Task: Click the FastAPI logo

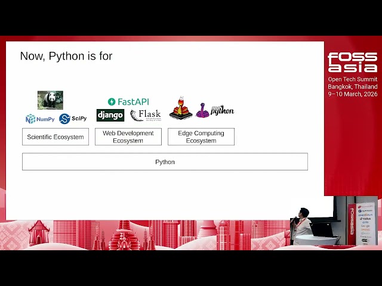Action: [x=128, y=102]
